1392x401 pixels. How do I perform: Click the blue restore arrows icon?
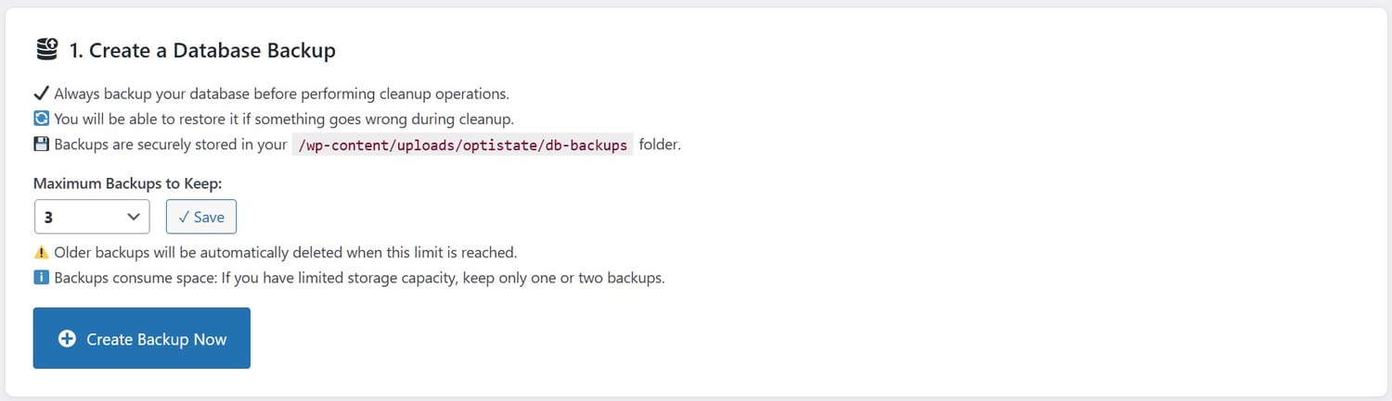click(41, 119)
